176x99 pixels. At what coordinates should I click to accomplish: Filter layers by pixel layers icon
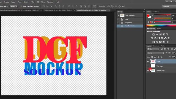tap(162, 49)
